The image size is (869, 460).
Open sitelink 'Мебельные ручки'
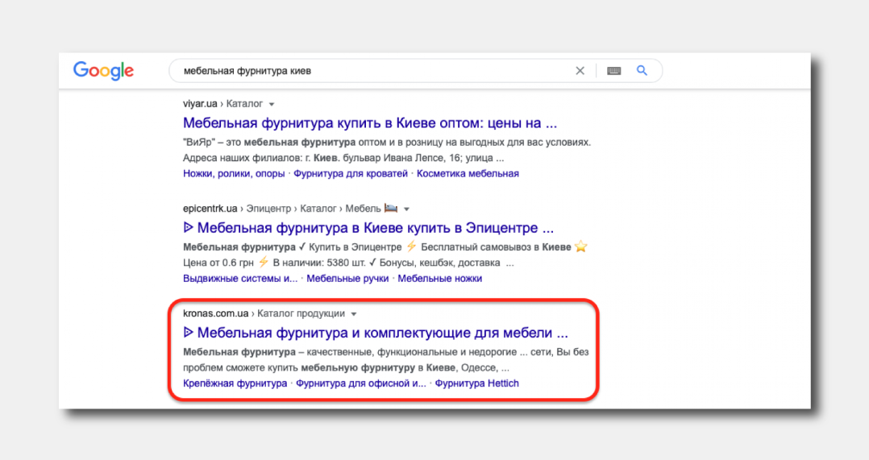click(x=347, y=279)
